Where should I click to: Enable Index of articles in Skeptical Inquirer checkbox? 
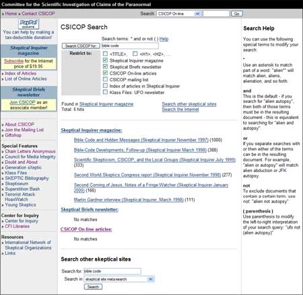coord(105,85)
